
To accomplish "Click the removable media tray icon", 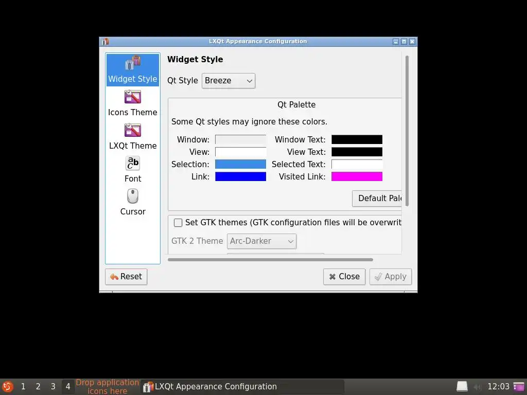I will (x=462, y=387).
